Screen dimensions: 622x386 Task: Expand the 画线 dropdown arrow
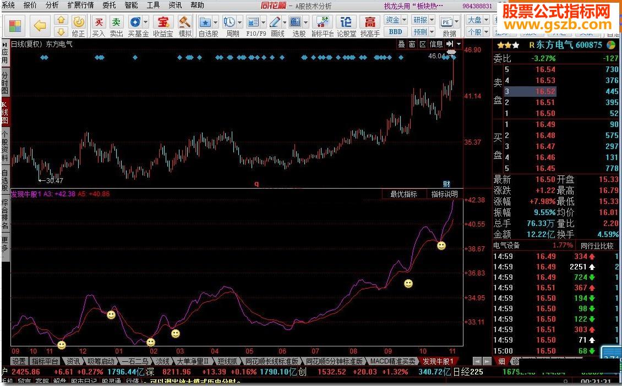click(285, 22)
